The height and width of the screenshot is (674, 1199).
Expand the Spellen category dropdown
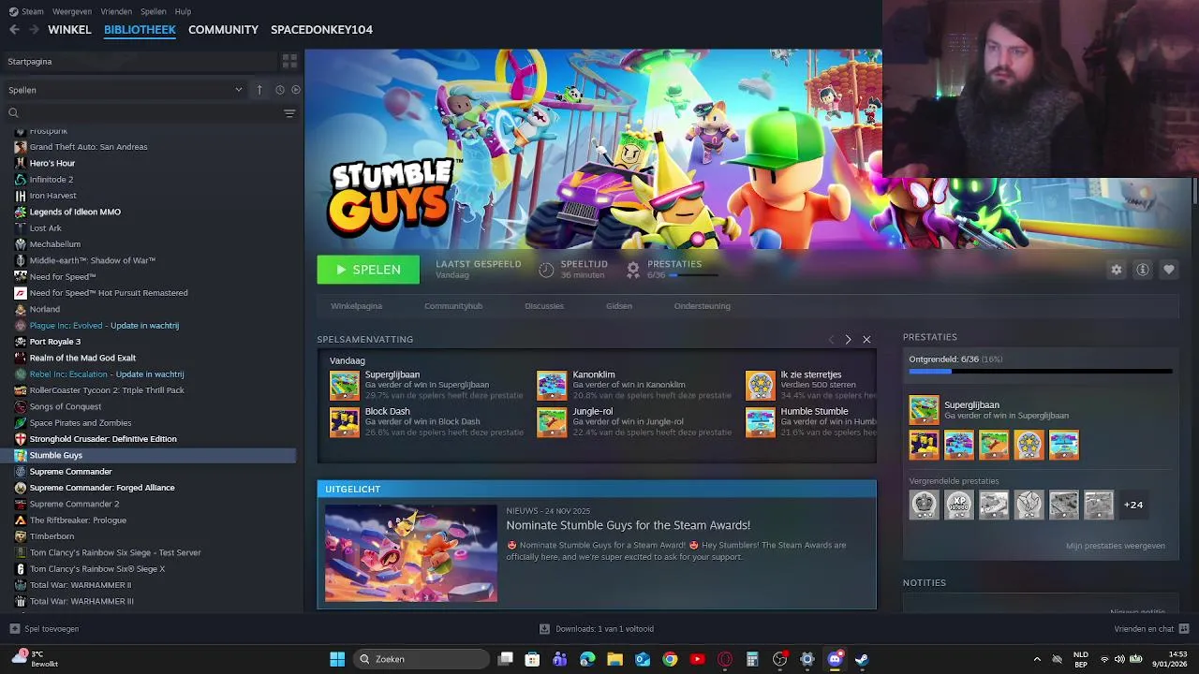238,90
